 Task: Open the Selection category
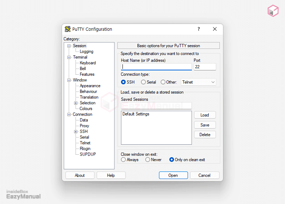87,103
